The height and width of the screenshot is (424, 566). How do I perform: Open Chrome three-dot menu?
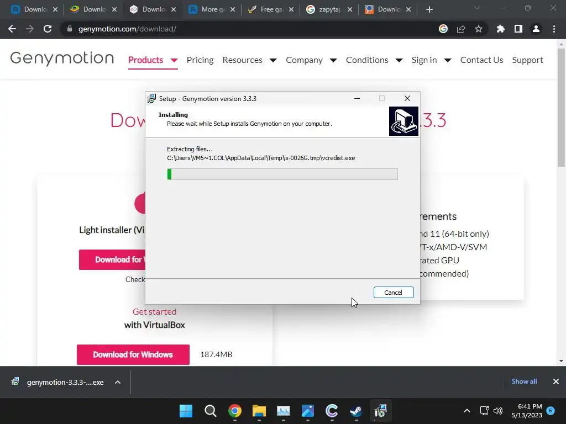point(554,29)
